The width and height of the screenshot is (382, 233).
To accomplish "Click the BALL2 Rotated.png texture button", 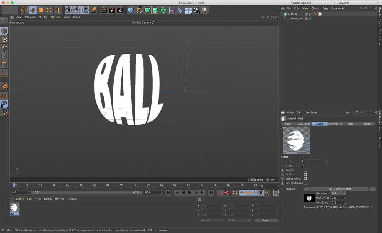I will [x=339, y=189].
